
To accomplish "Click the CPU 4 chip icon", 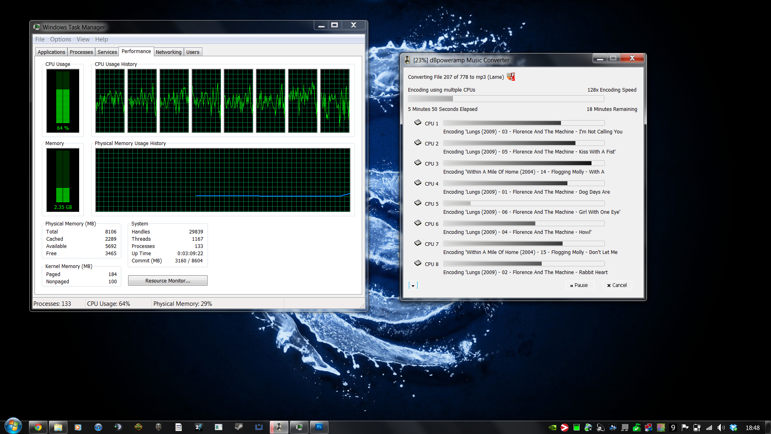I will click(x=418, y=182).
